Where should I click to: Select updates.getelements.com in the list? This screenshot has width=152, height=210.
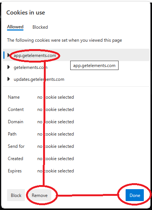pos(39,79)
